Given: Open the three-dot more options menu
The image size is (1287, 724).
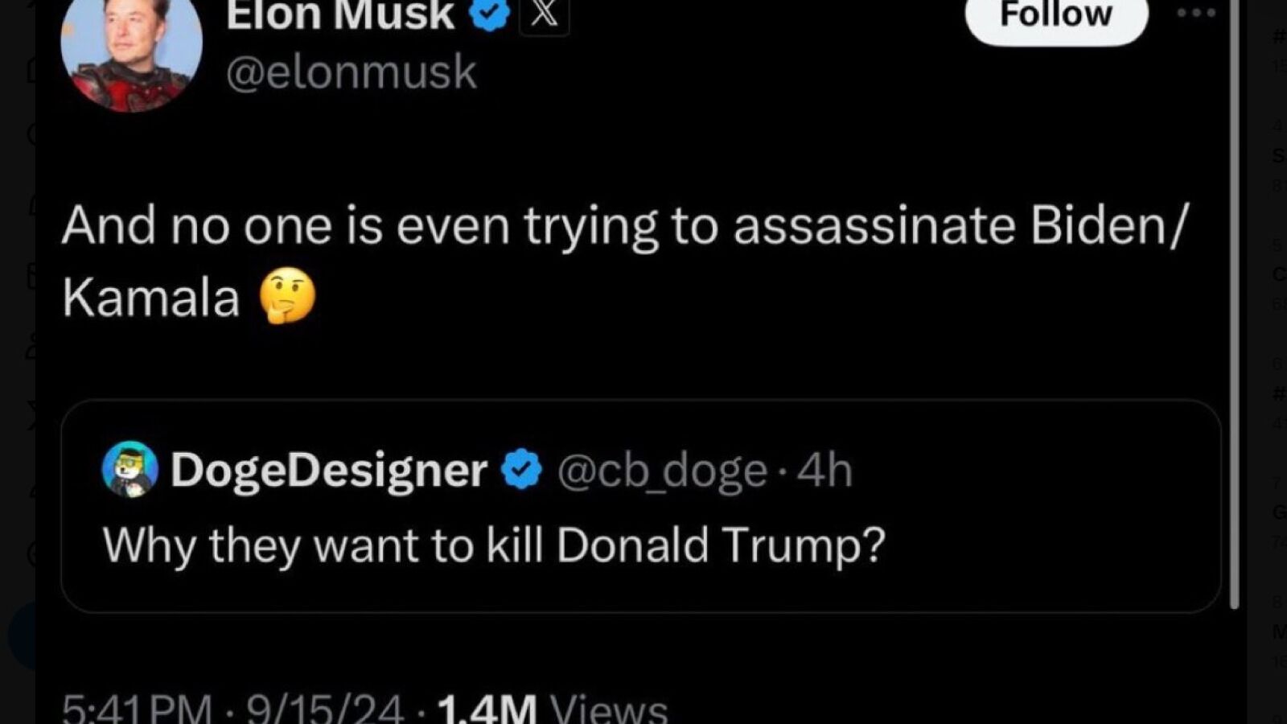Looking at the screenshot, I should pyautogui.click(x=1195, y=14).
